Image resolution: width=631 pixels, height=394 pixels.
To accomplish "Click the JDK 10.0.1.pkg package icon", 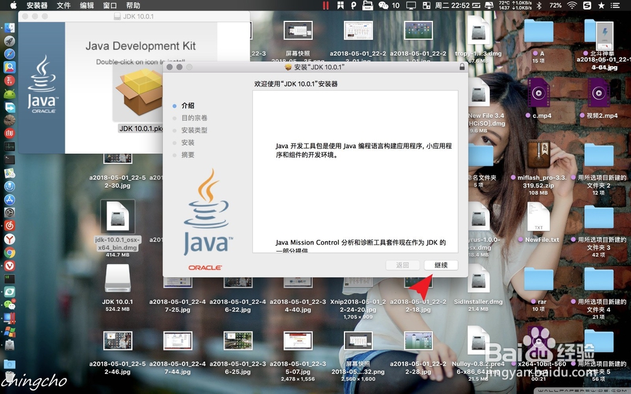I will 139,92.
